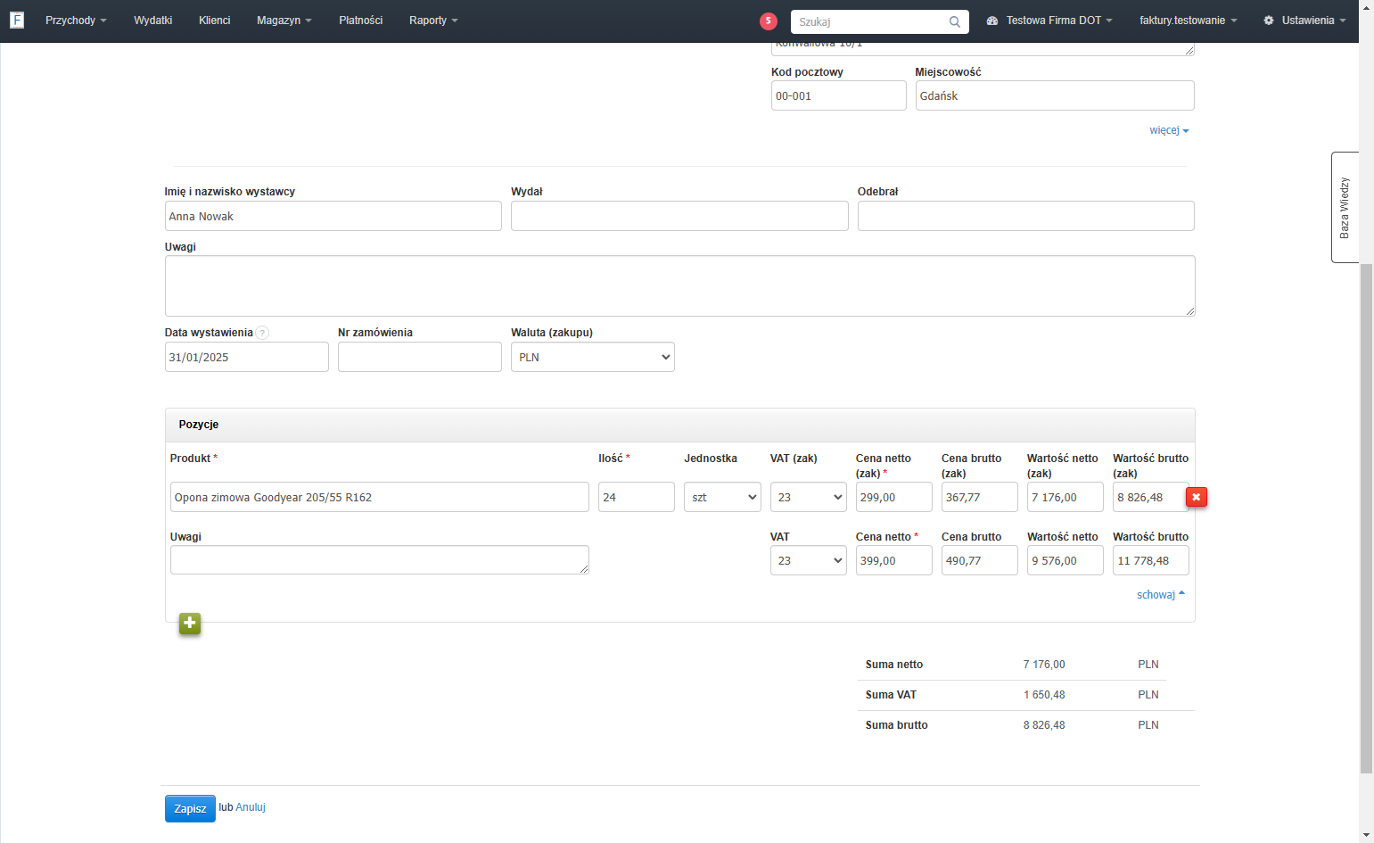Open VAT (zak) dropdown
The height and width of the screenshot is (843, 1374).
[x=809, y=497]
